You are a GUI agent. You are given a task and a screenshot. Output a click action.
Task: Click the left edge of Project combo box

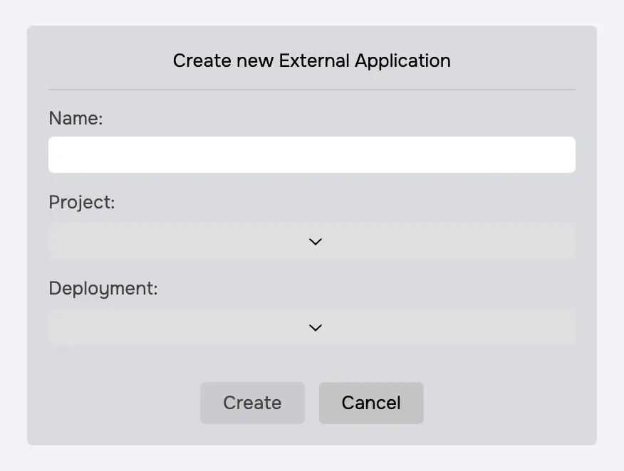[x=56, y=242]
